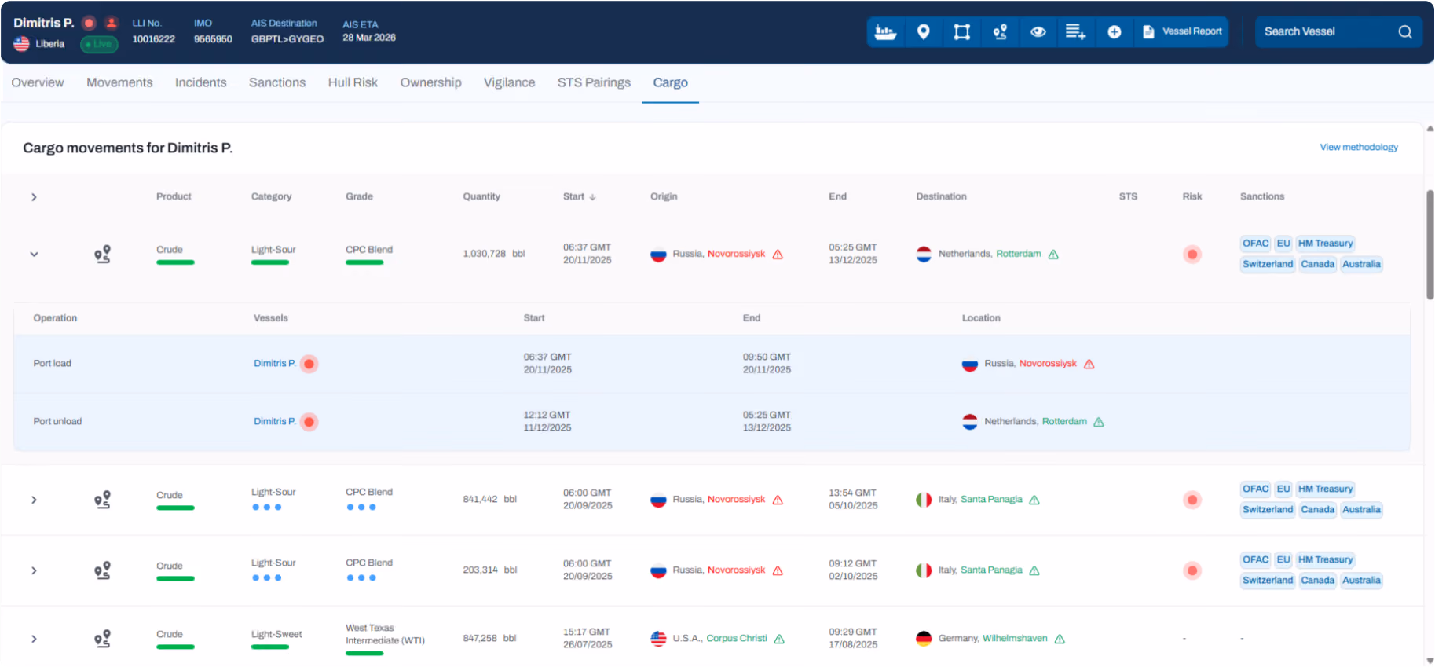Open the Wilhelmshaven destination link
The width and height of the screenshot is (1435, 667).
pyautogui.click(x=1015, y=639)
